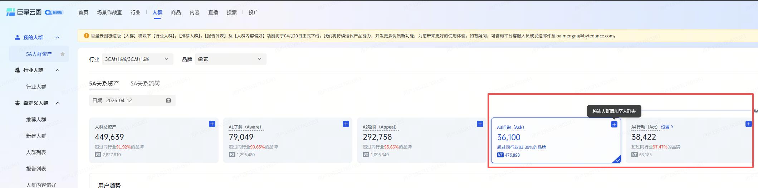Open 人群内容偏好 in the sidebar
Screen dimensions: 758x188
(41, 185)
